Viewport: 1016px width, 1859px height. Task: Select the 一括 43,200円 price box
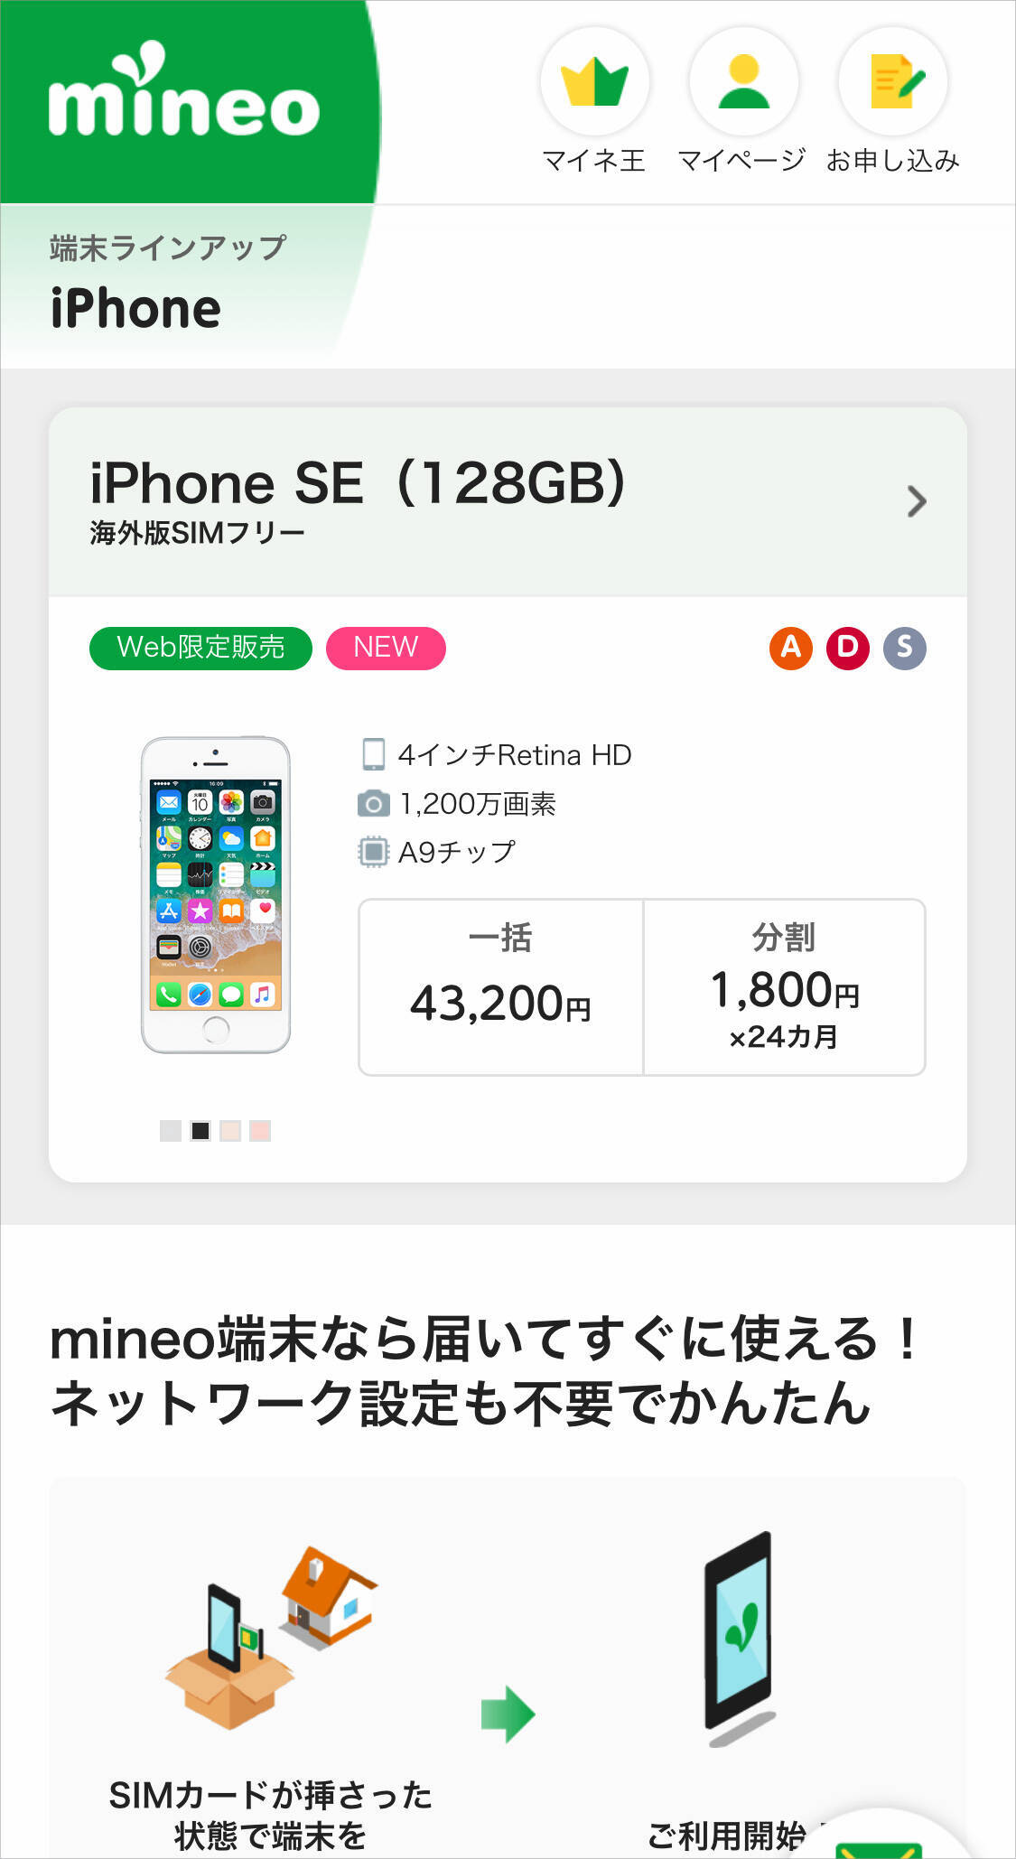point(501,986)
